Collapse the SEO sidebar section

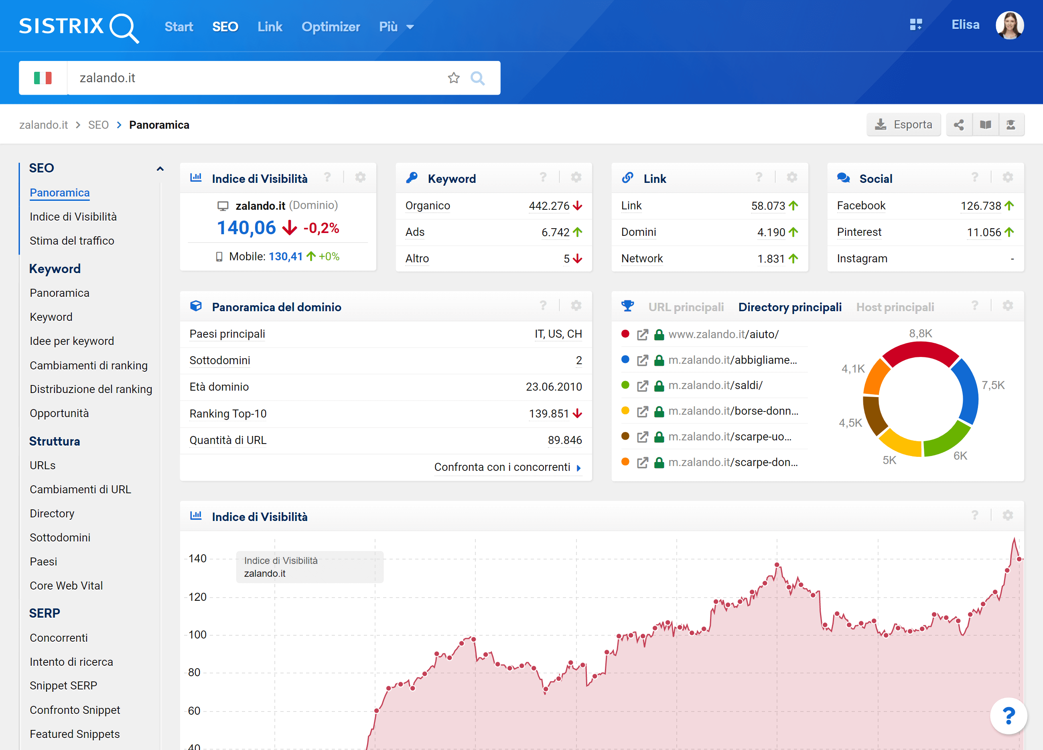160,169
